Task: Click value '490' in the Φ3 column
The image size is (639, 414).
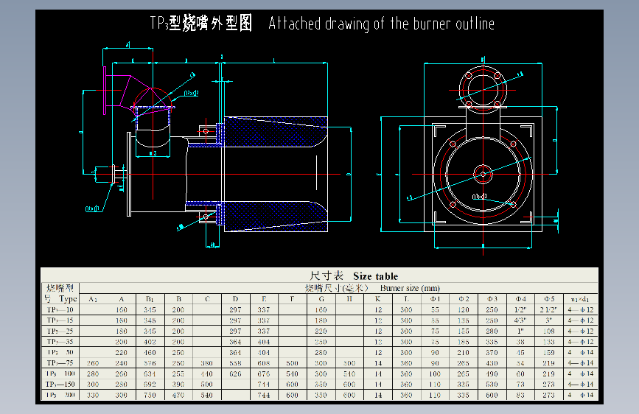Action: coord(492,373)
